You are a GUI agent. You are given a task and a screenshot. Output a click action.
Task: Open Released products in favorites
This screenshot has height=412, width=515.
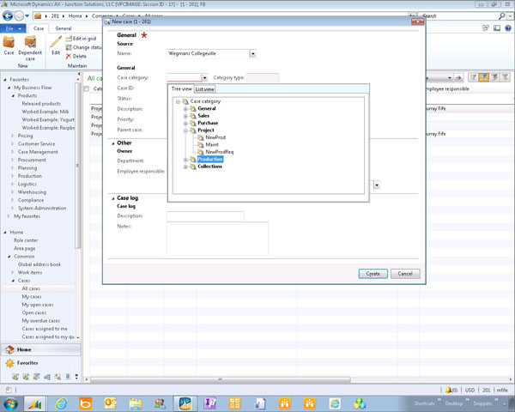point(41,104)
